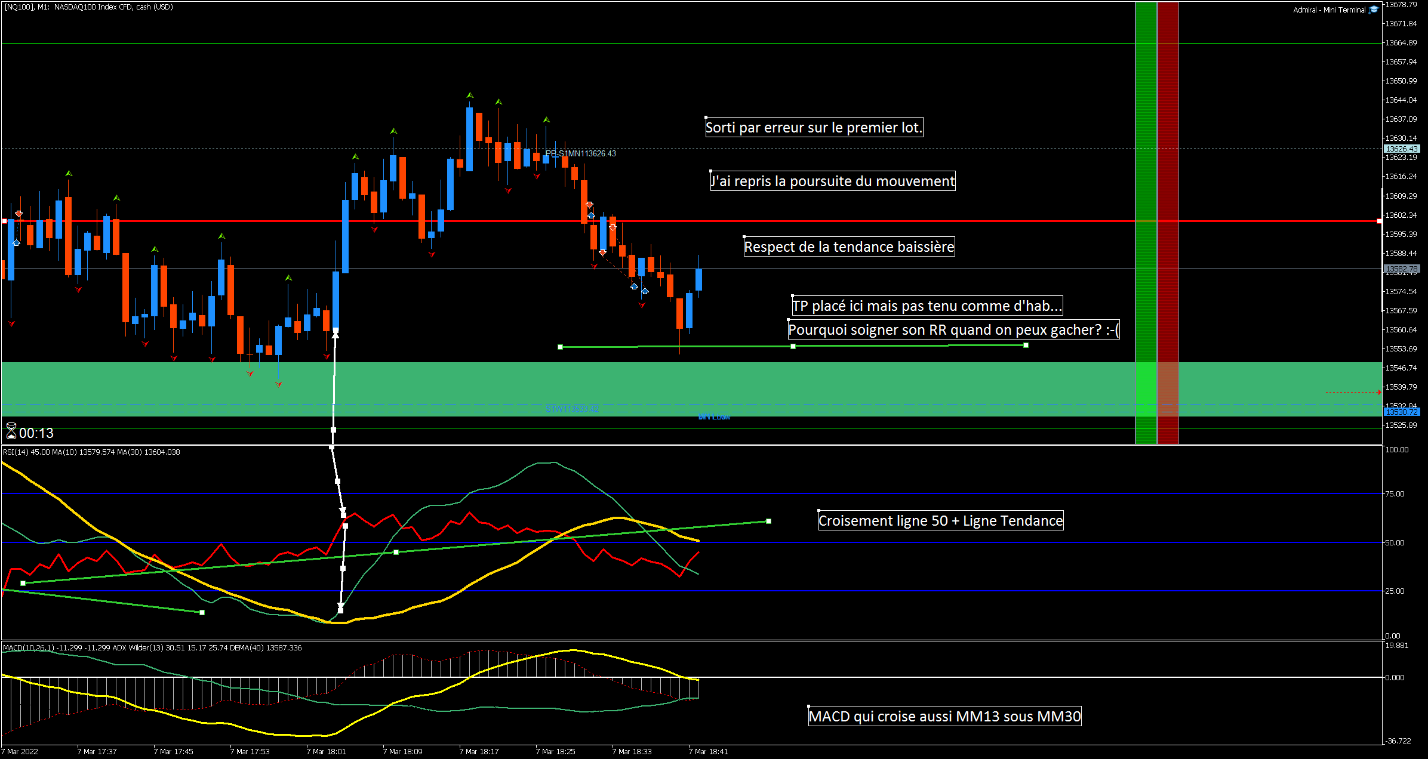This screenshot has height=759, width=1428.
Task: Select the 'TP placé ici mais pas tenu' annotation
Action: 927,306
